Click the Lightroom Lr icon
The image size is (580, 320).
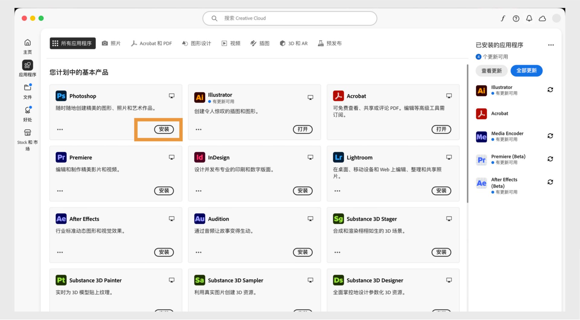[338, 157]
